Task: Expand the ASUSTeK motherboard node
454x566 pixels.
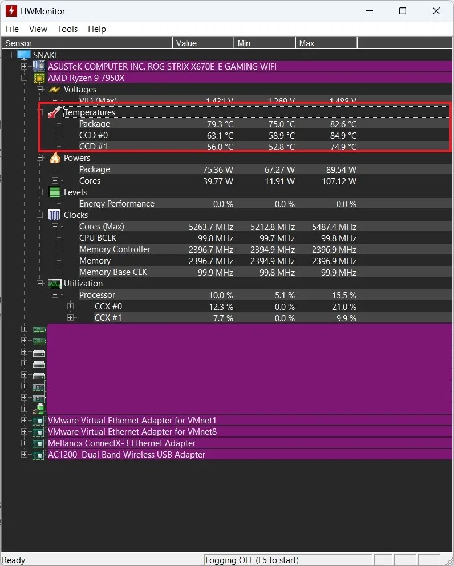Action: click(x=24, y=66)
